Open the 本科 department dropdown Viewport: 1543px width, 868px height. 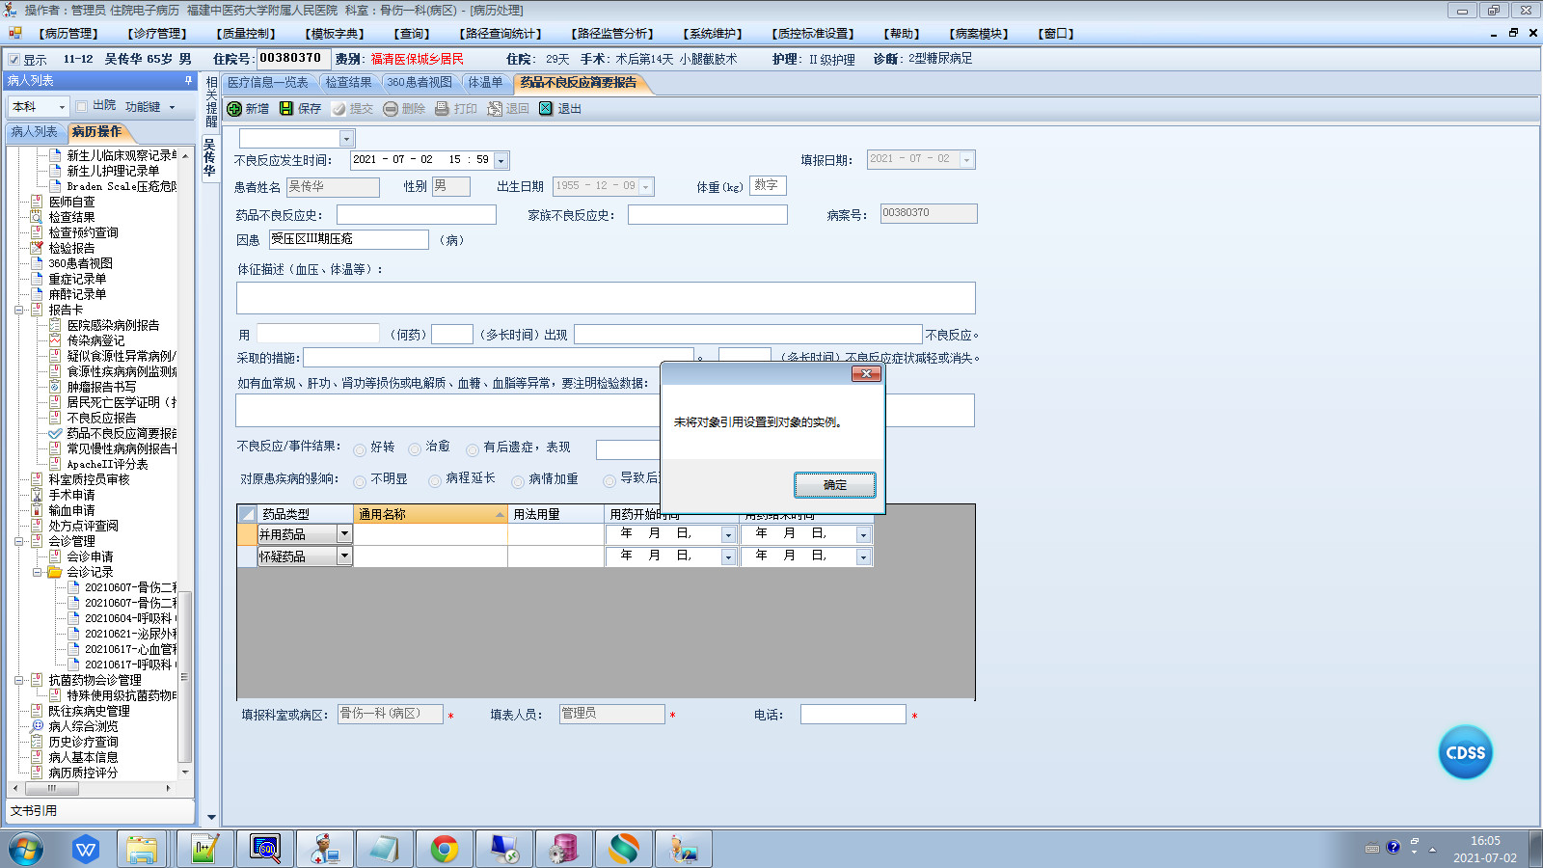coord(63,107)
